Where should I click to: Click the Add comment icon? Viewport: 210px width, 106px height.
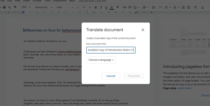coord(130,7)
